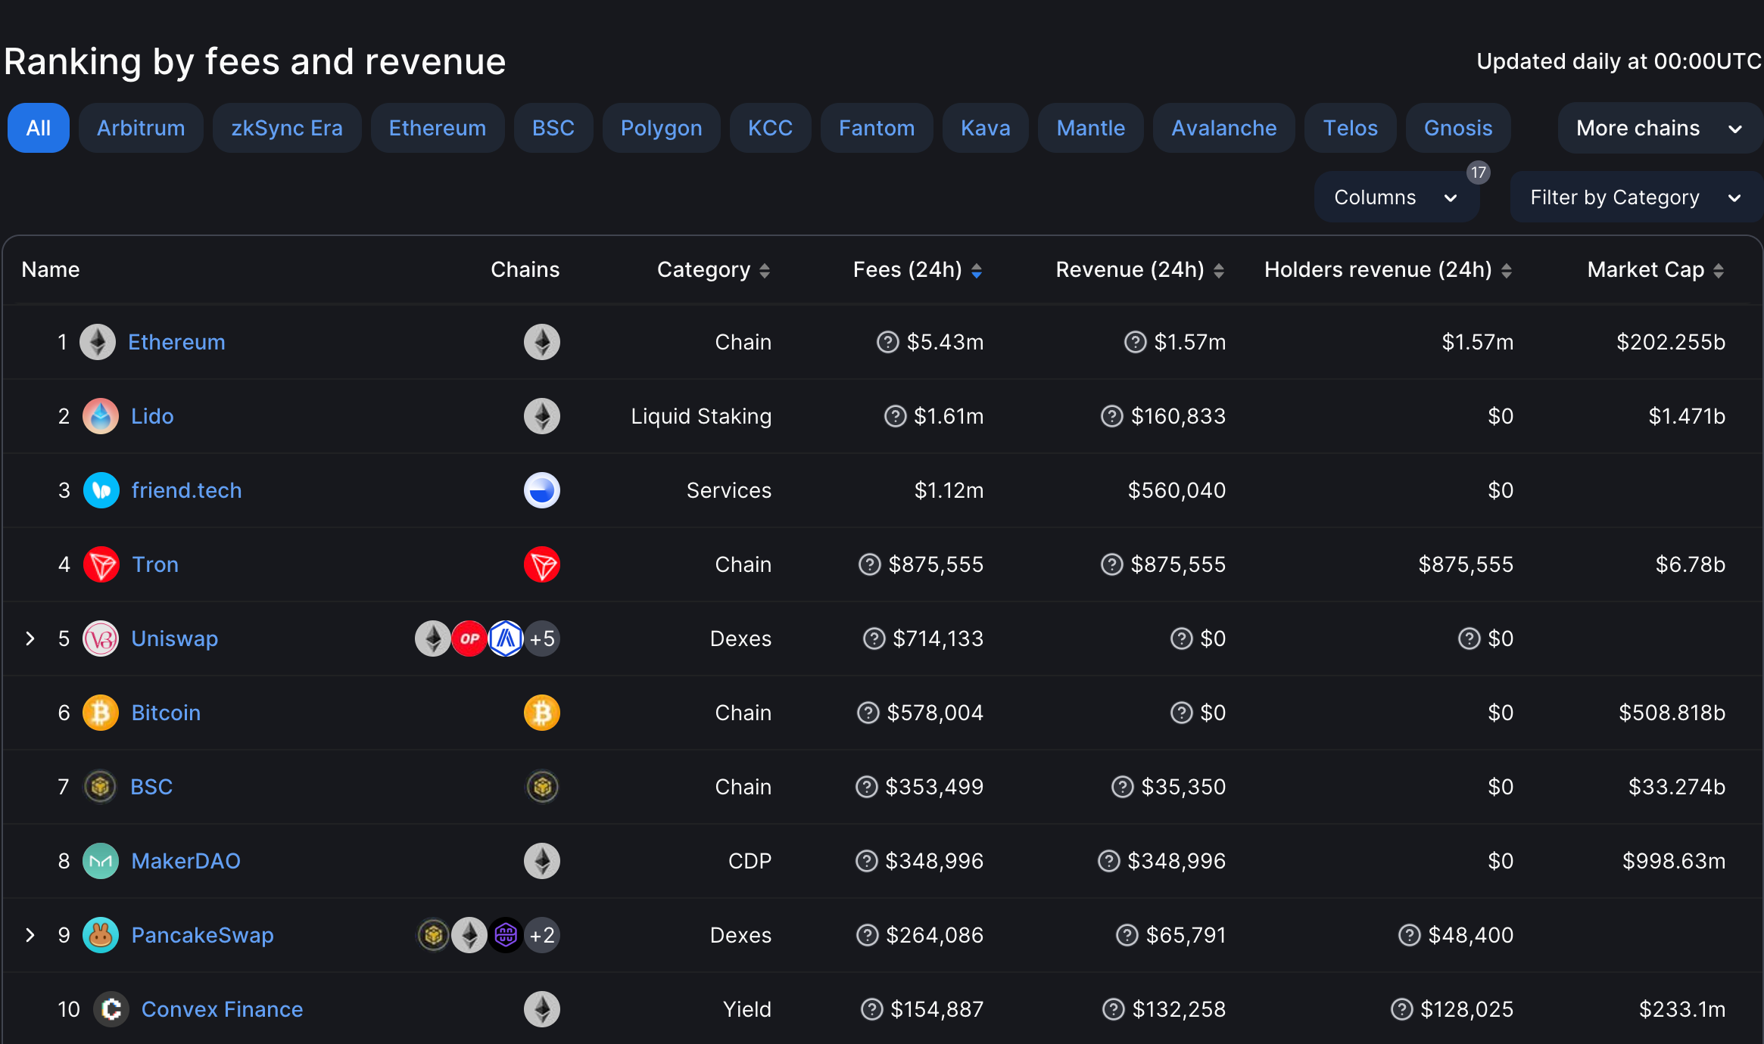Click the friend.tech revenue value $560,040
Screen dimensions: 1764x1044
[1177, 490]
